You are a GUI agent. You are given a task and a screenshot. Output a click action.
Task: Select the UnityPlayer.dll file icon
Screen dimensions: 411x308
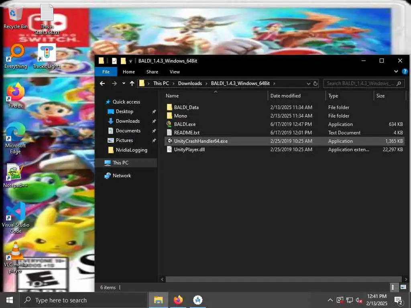click(169, 150)
